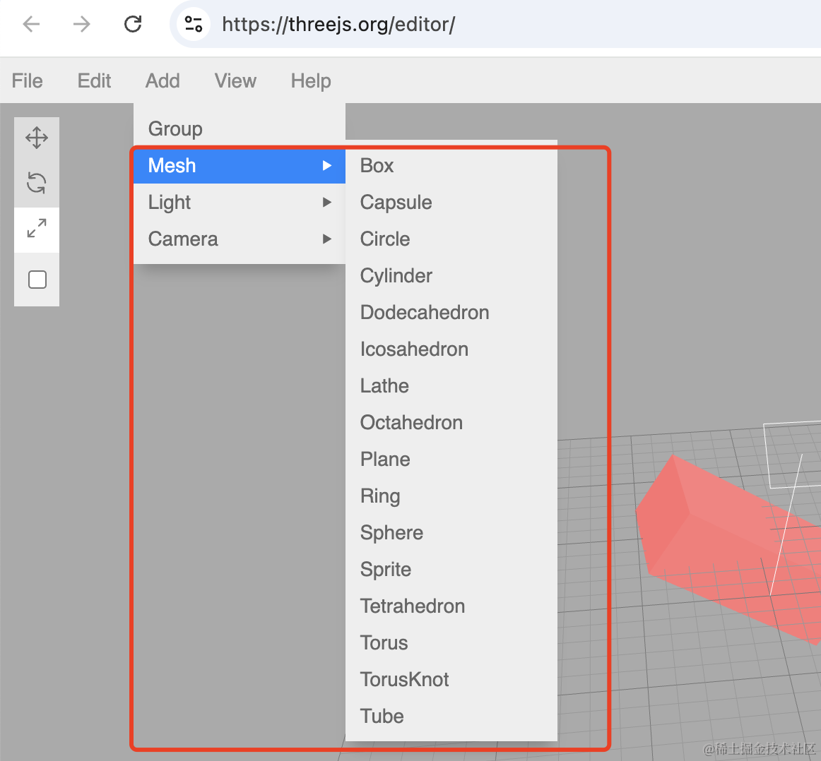Add a Sphere mesh
Viewport: 821px width, 761px height.
[x=451, y=532]
